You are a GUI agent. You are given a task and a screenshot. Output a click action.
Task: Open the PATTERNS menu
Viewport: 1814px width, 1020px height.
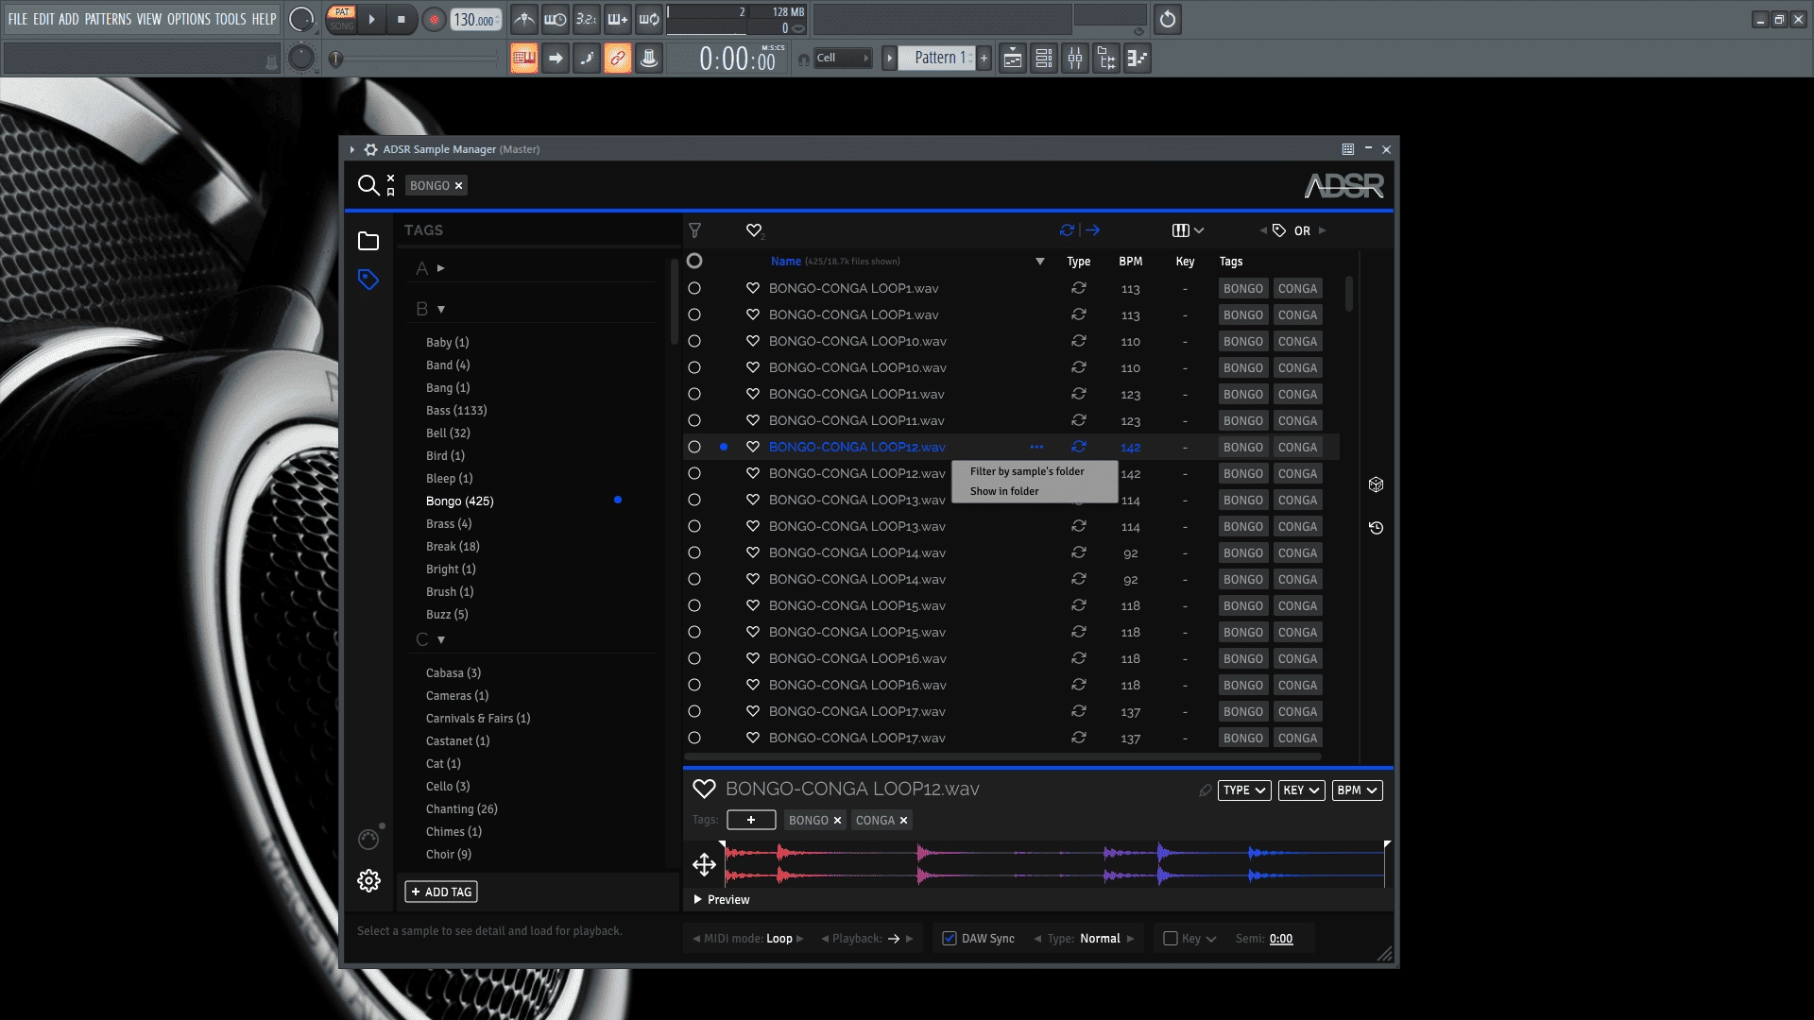(108, 19)
